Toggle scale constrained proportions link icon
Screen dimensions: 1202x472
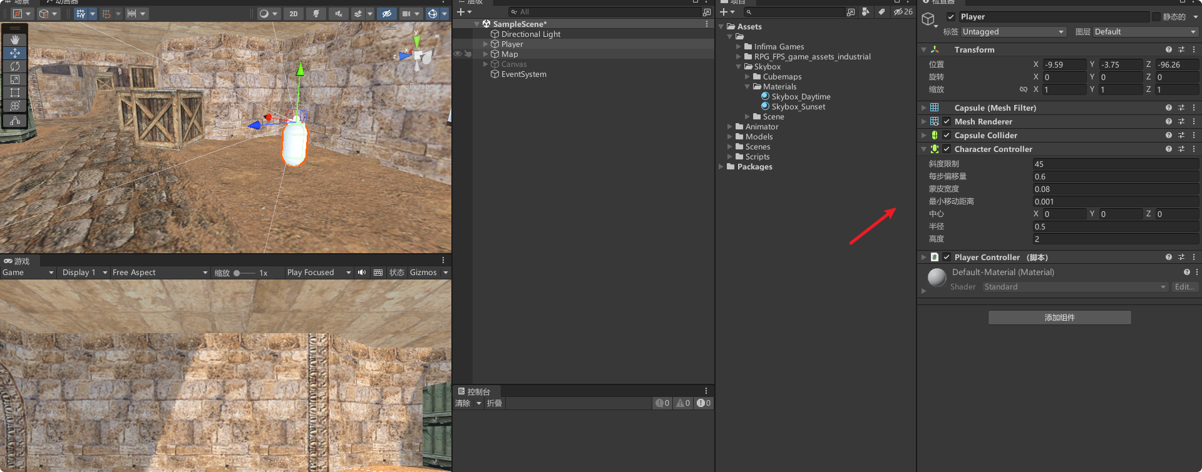tap(1024, 89)
